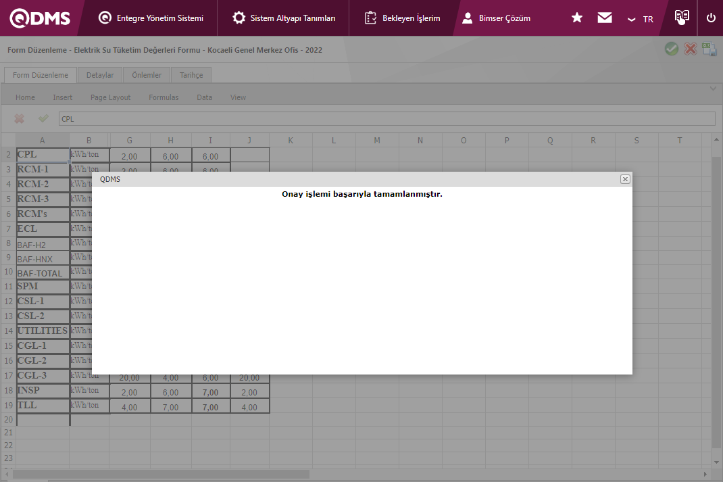Viewport: 723px width, 482px height.
Task: Click the horizontal scrollbar under the spreadsheet
Action: (x=161, y=474)
